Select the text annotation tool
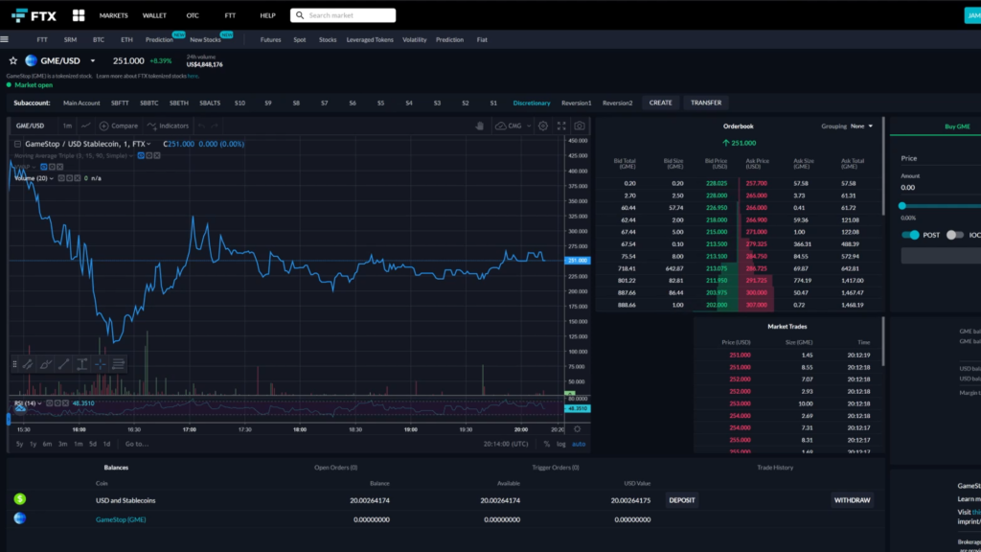Screen dimensions: 981x552 pos(82,363)
